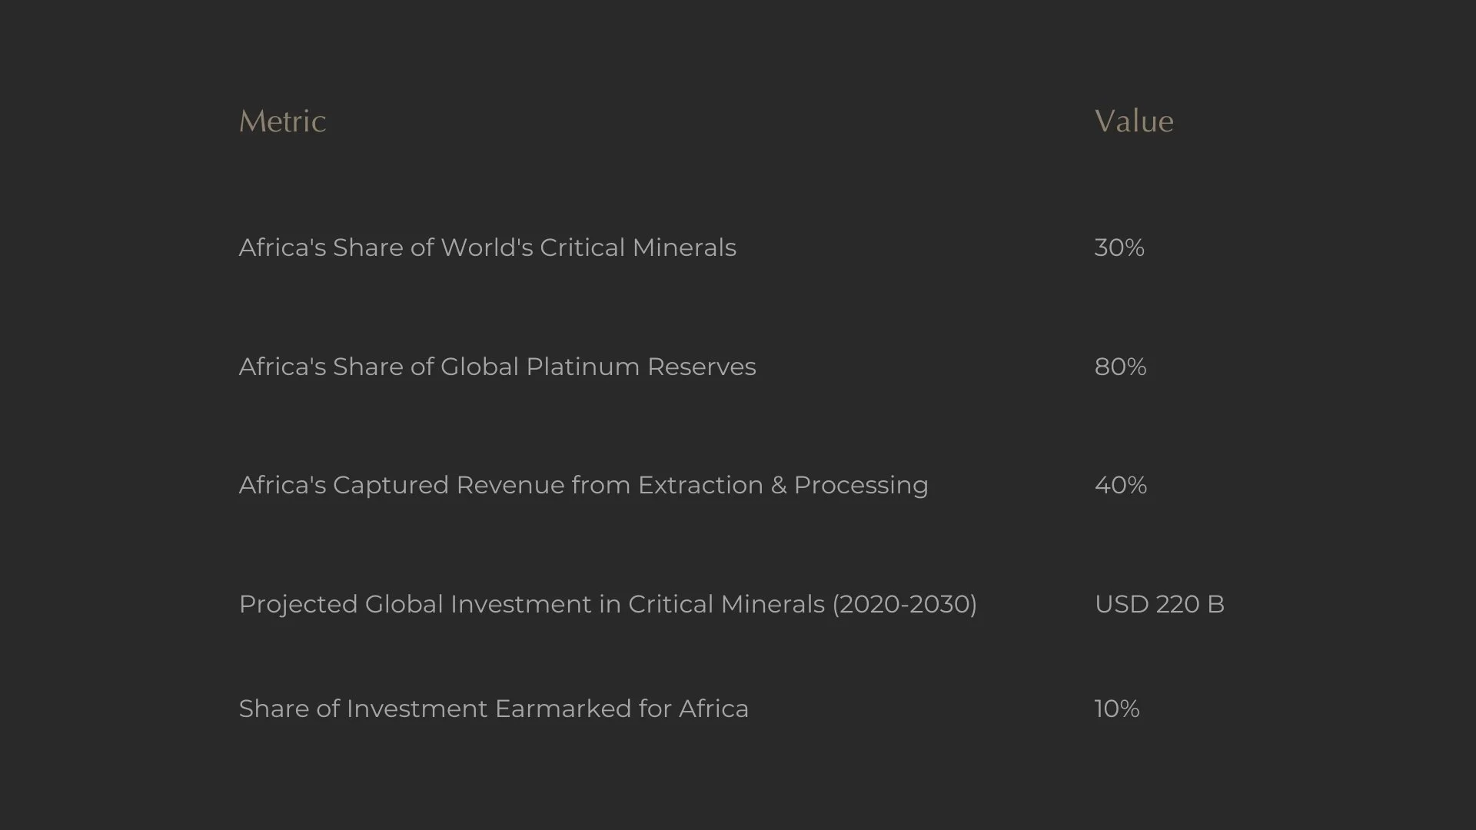Select Africa's Share of Global Platinum Reserves
The height and width of the screenshot is (830, 1476).
(497, 367)
